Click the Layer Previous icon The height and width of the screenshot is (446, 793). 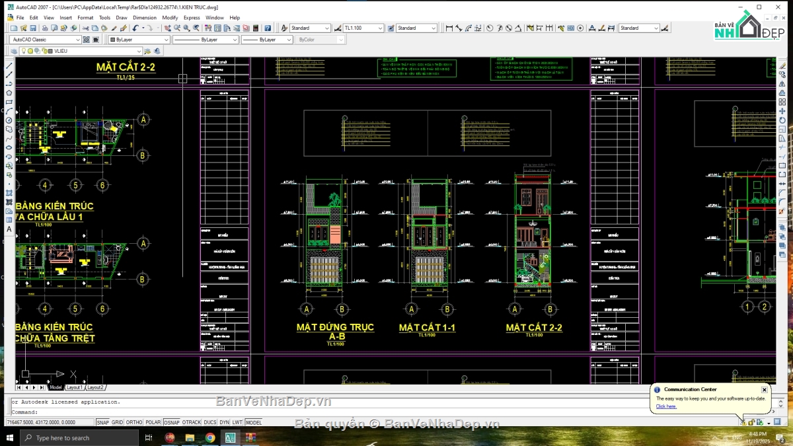point(157,50)
